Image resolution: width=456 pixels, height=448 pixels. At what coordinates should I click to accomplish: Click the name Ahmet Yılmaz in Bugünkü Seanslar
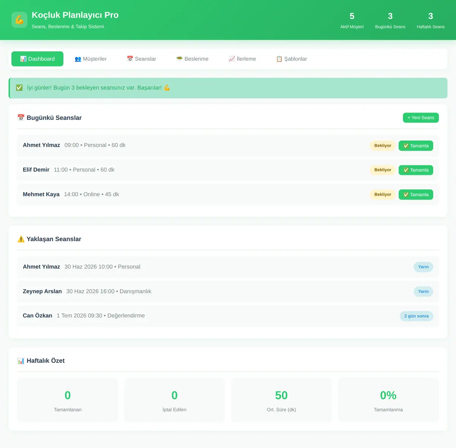point(41,145)
